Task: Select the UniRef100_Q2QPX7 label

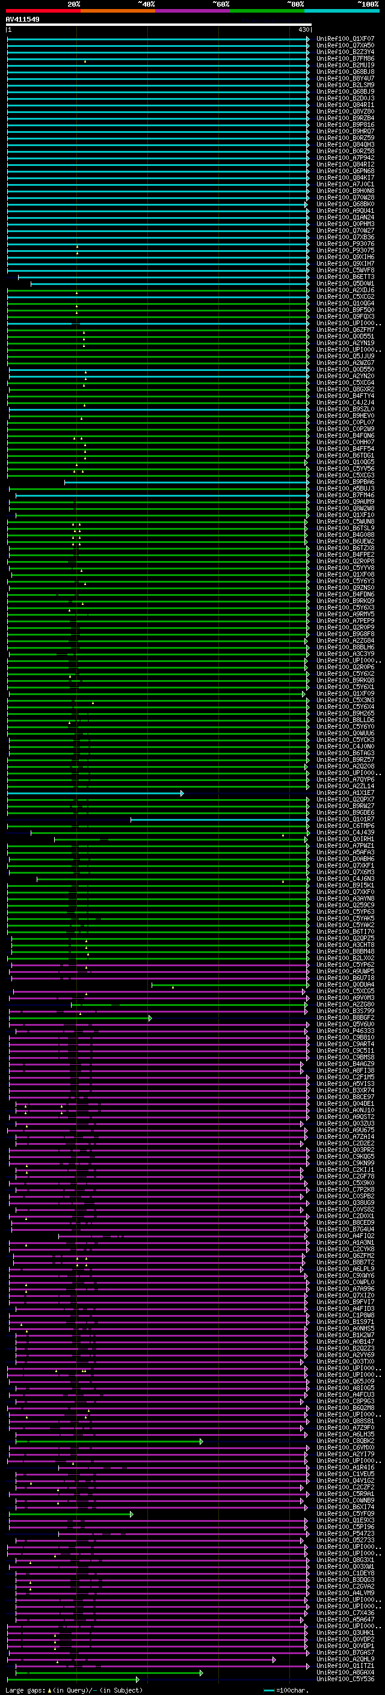Action: [345, 800]
